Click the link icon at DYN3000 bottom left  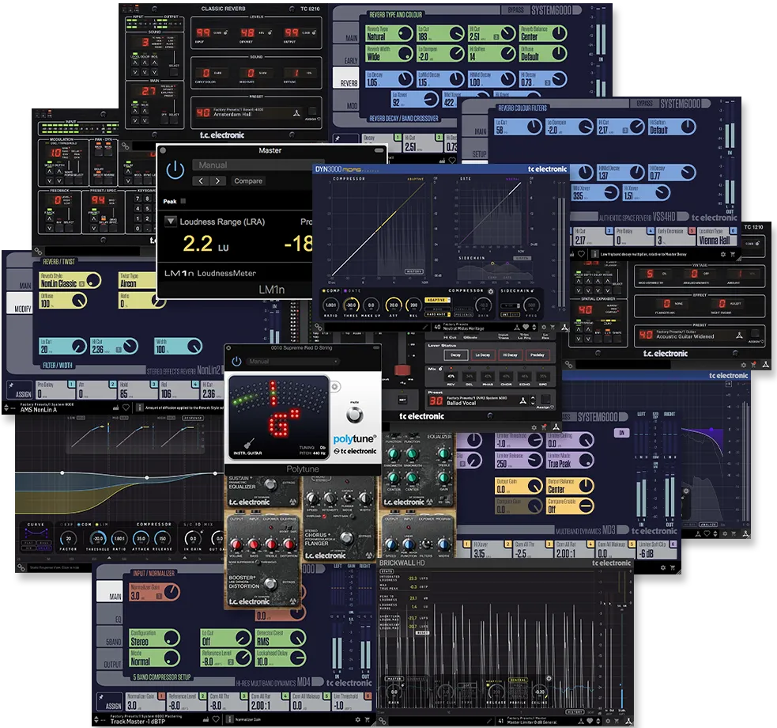click(319, 328)
